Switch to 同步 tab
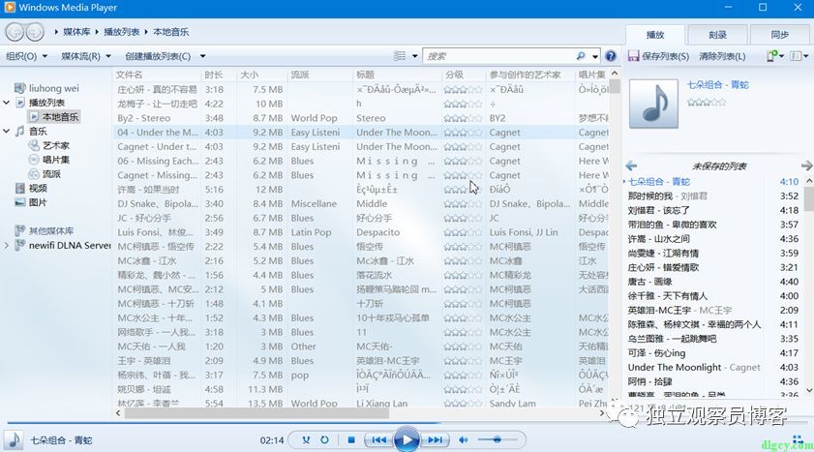The height and width of the screenshot is (452, 814). coord(780,35)
